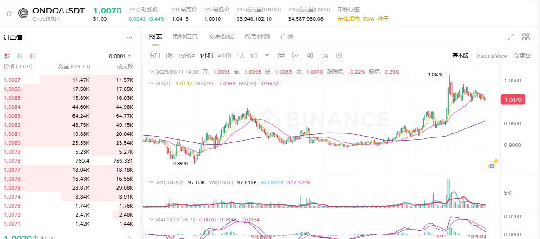Open the order book three-dot options menu
This screenshot has width=540, height=239.
coord(130,38)
